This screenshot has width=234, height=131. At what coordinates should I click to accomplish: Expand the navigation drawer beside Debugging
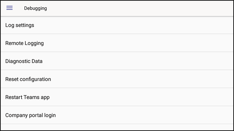[x=9, y=8]
